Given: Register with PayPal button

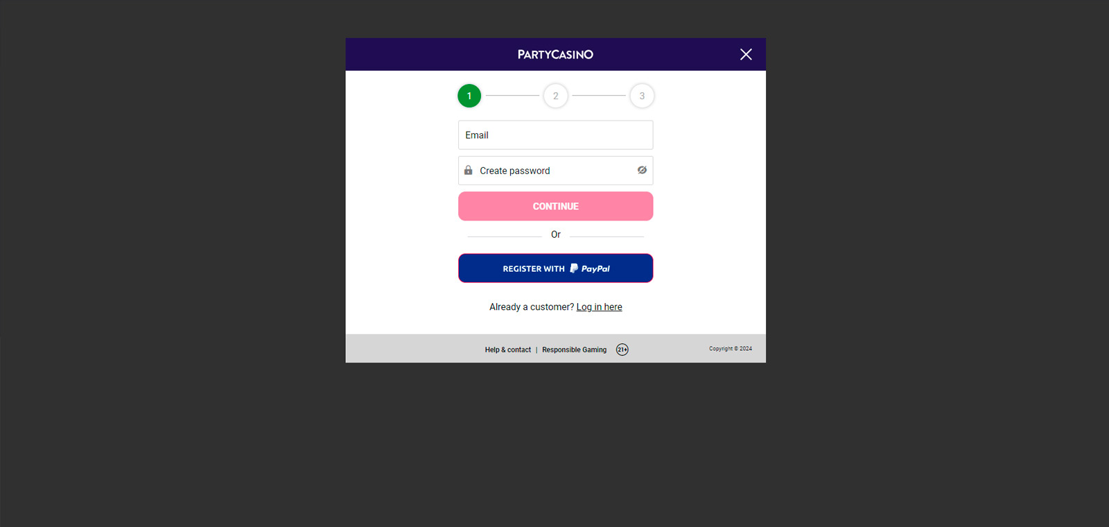Looking at the screenshot, I should pyautogui.click(x=555, y=268).
